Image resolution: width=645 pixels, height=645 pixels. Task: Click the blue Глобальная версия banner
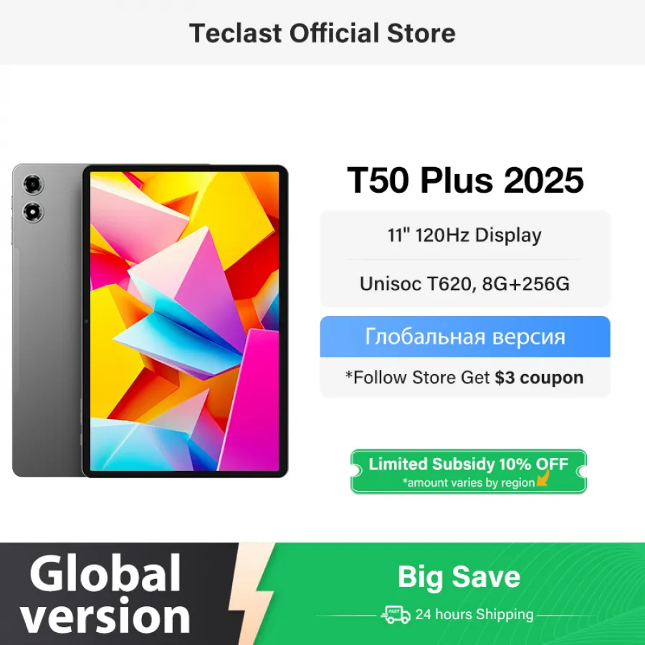click(x=465, y=337)
